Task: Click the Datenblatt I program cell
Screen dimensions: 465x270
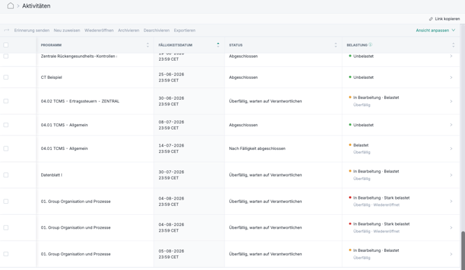Action: pyautogui.click(x=52, y=175)
